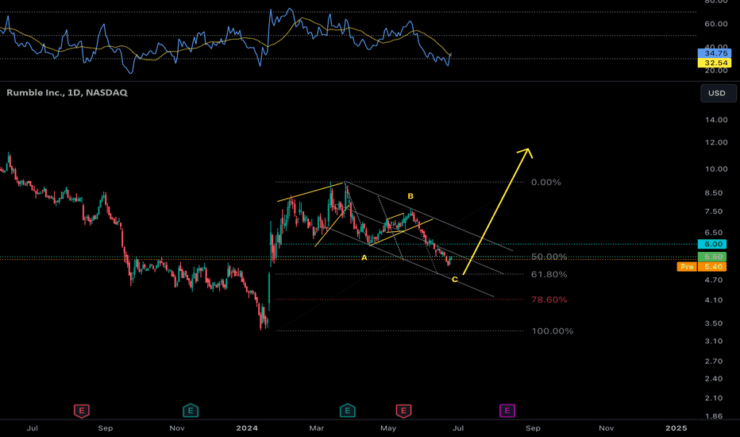740x437 pixels.
Task: Click the green 5.50 price label
Action: point(713,257)
